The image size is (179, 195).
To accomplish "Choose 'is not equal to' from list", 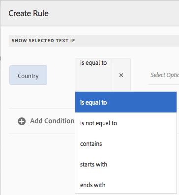I will click(126, 123).
